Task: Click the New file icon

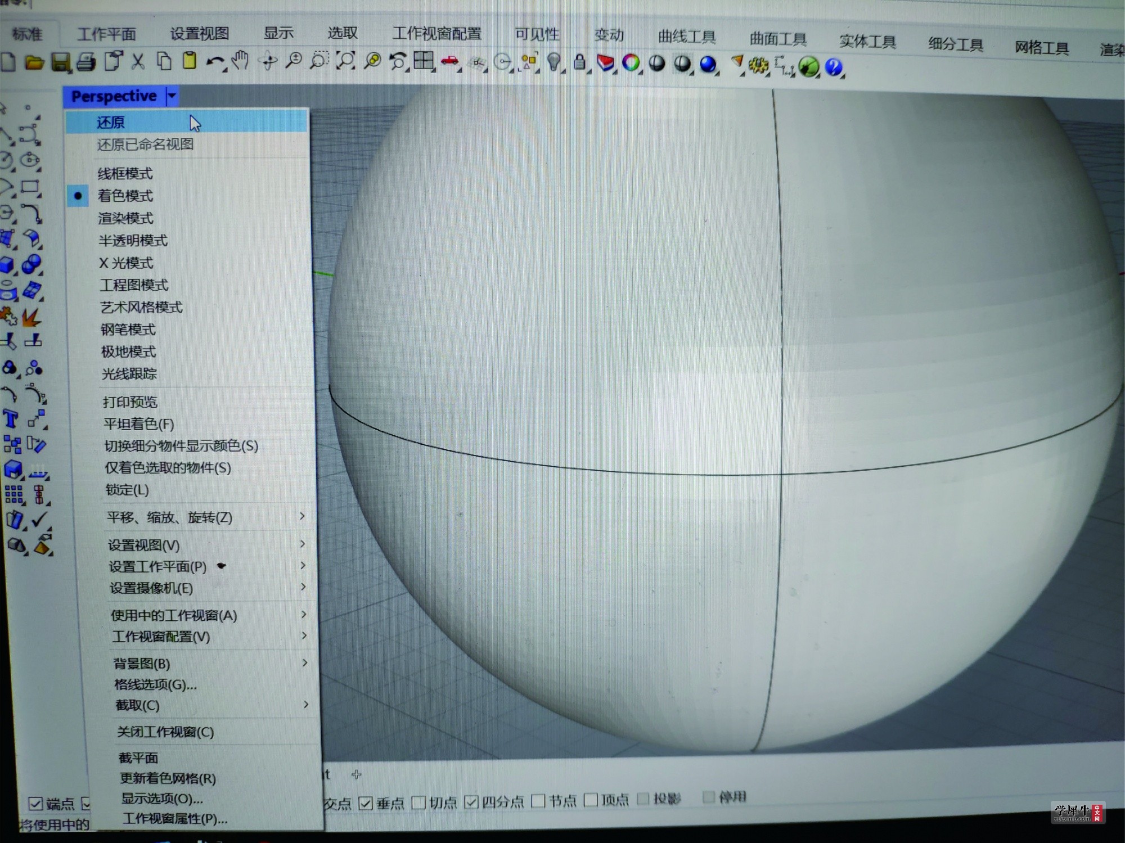Action: 7,62
